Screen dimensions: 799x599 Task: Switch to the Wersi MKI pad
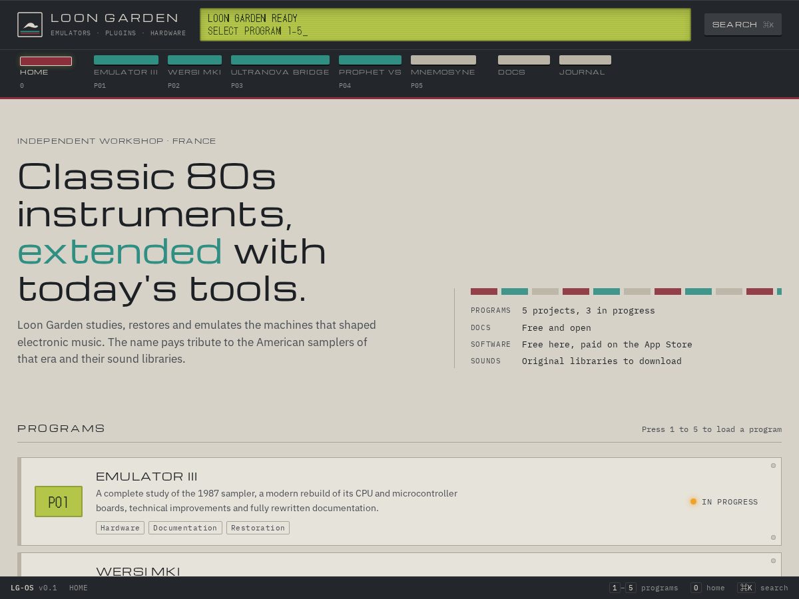[194, 73]
